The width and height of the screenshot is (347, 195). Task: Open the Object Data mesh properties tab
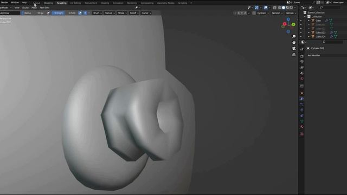(x=302, y=121)
